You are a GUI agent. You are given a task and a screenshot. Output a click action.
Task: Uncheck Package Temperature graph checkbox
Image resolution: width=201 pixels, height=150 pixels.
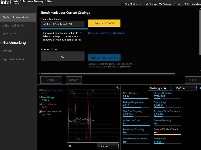pyautogui.click(x=40, y=90)
